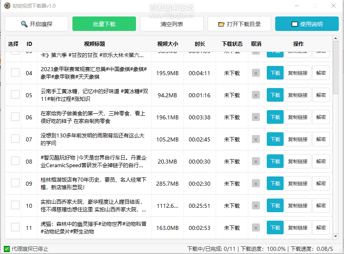
Task: Toggle the 代理嗅探已停止 status checkbox
Action: pyautogui.click(x=7, y=249)
